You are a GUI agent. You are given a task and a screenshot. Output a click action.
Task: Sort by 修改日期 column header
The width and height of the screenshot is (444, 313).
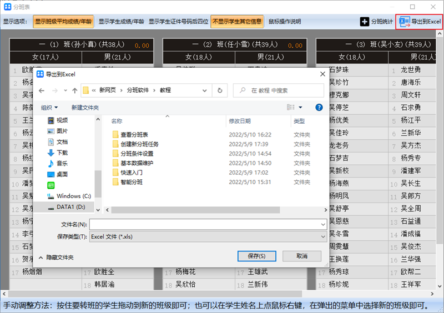tap(240, 121)
